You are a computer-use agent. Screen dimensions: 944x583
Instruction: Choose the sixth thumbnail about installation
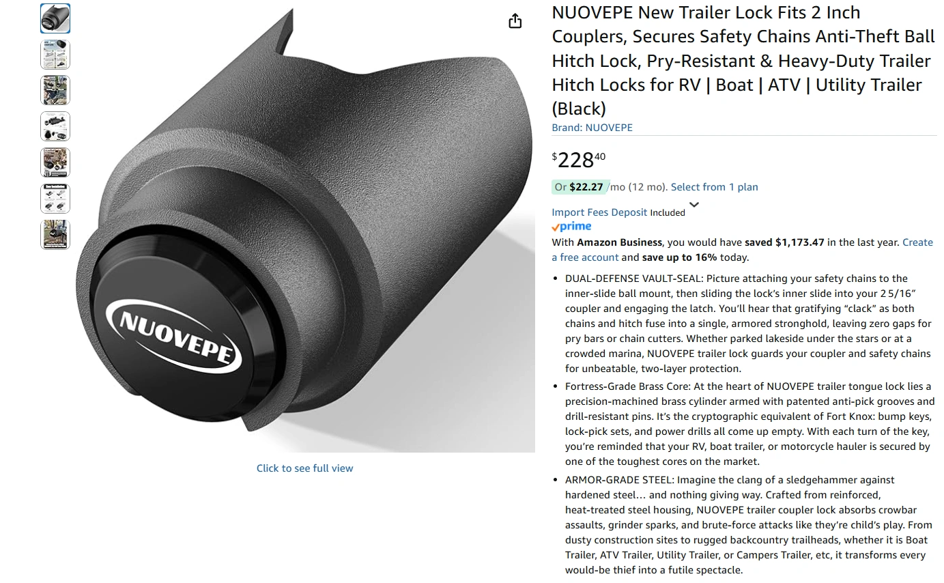(55, 199)
